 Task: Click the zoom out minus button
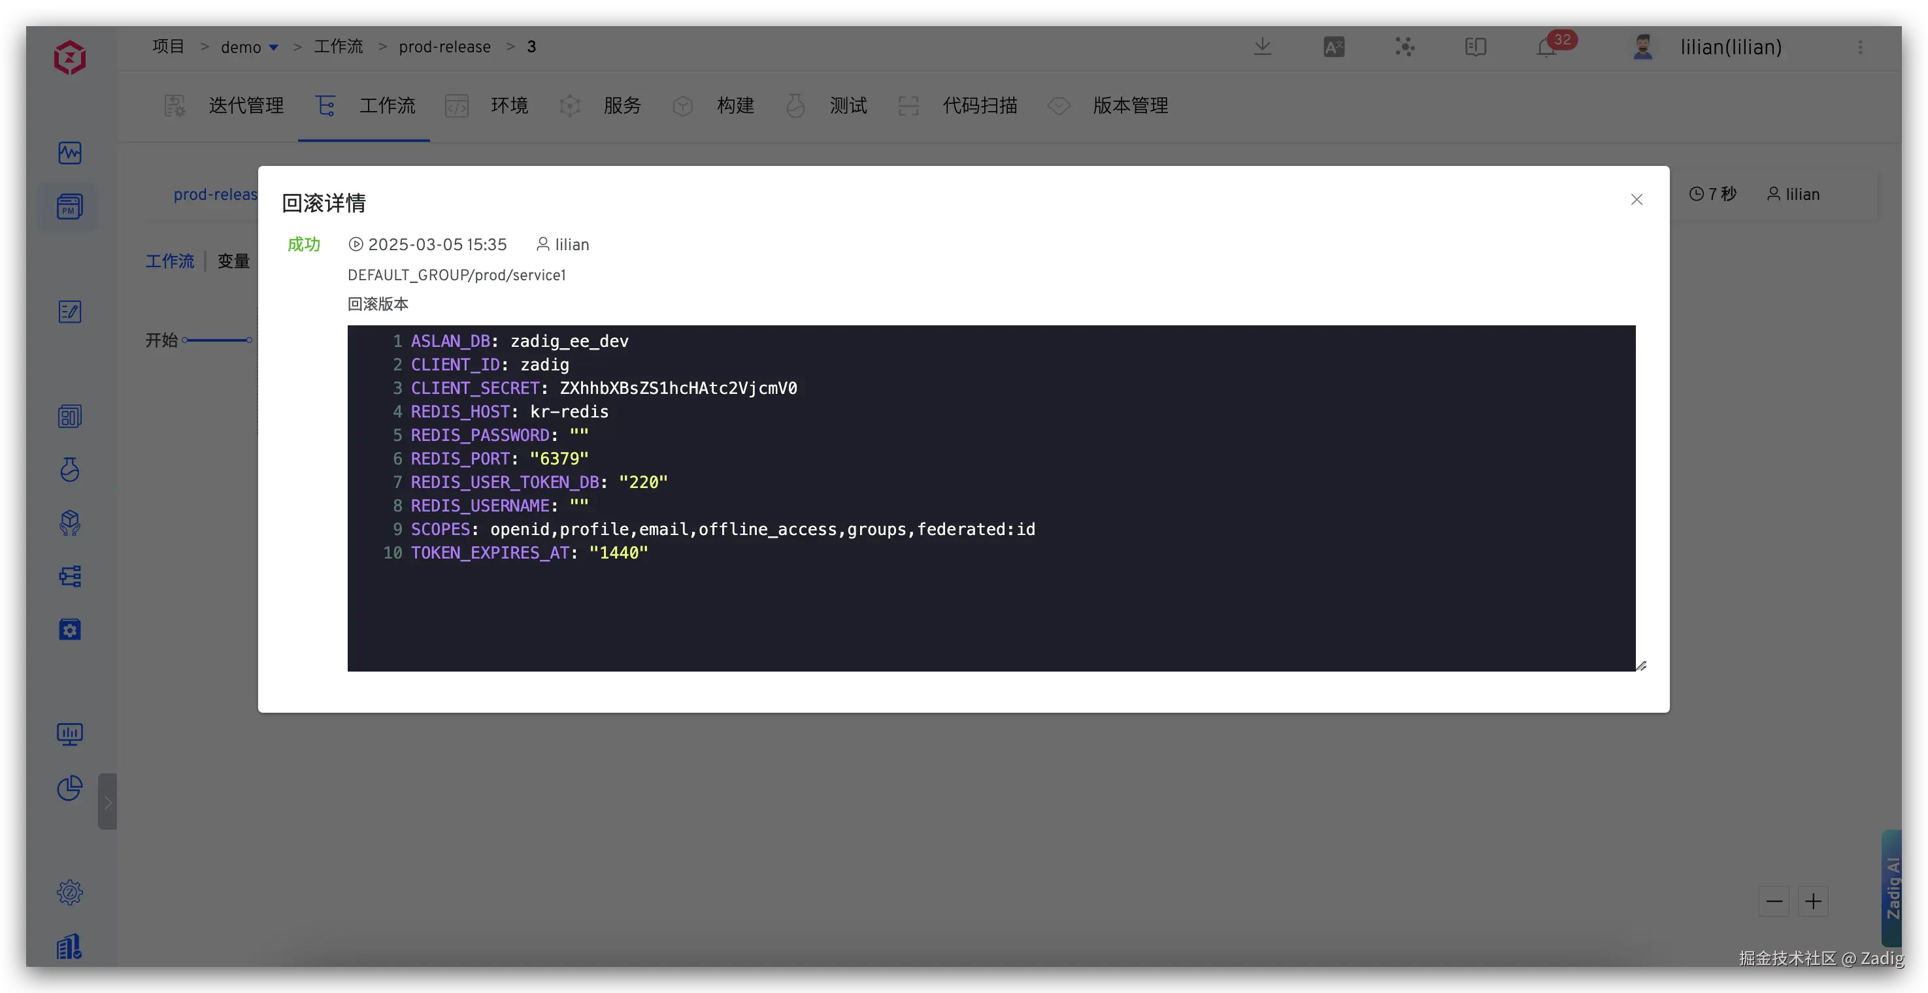coord(1774,901)
